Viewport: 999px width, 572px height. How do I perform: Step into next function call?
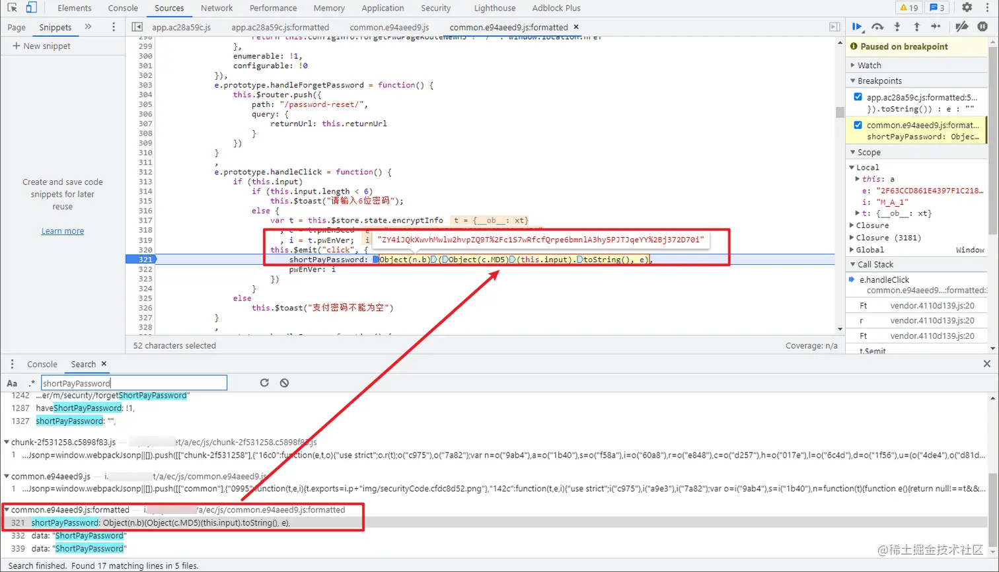point(897,26)
